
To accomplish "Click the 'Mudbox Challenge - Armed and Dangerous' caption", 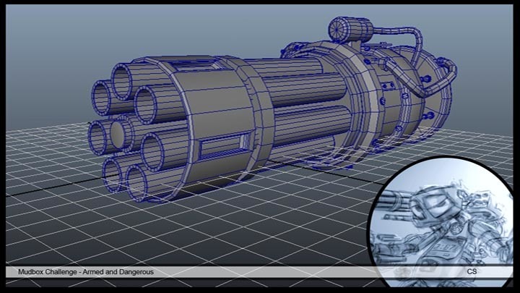I will click(85, 272).
